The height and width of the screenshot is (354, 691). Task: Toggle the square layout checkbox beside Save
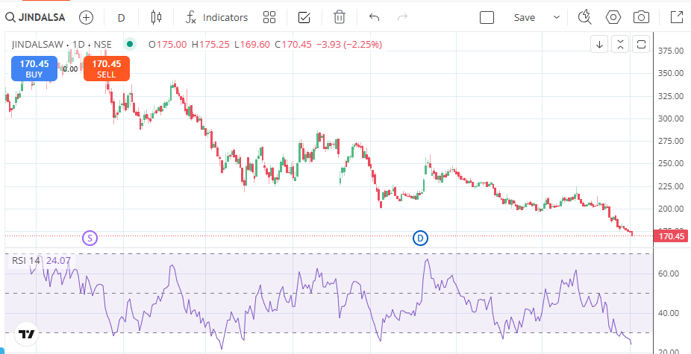(487, 17)
